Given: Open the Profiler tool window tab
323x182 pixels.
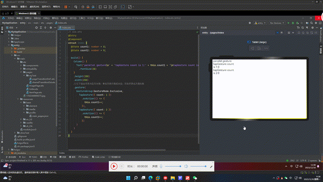Looking at the screenshot, I should pos(83,157).
